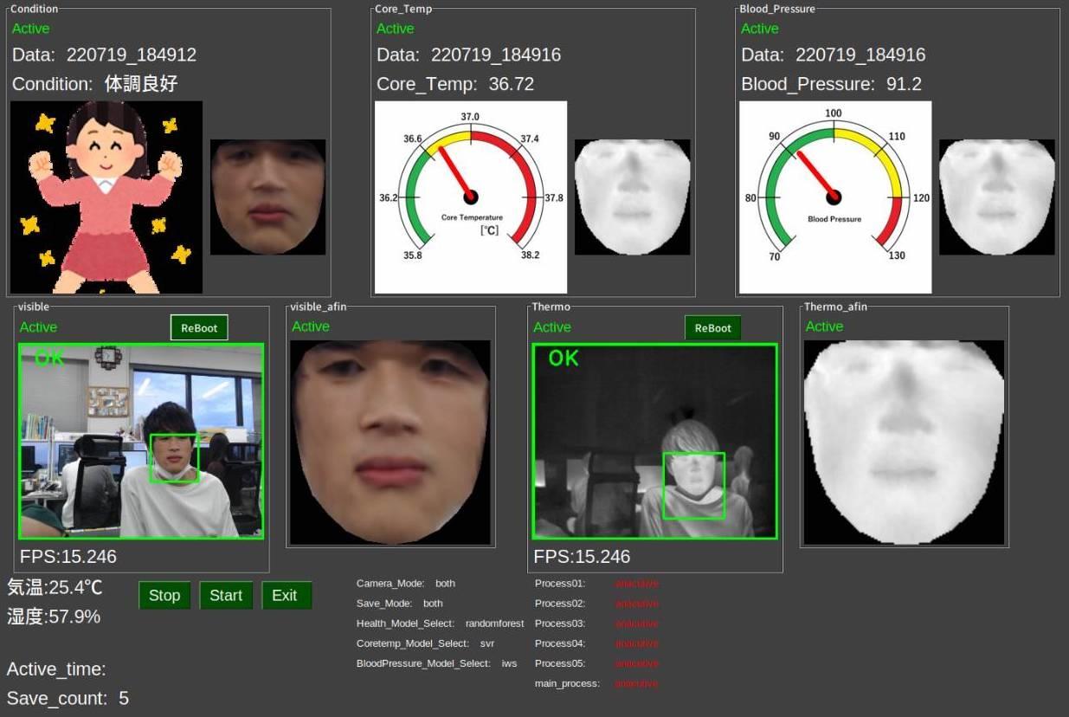Click the Coretemp_Model_Select 'svr' value
The image size is (1069, 717).
(x=486, y=643)
